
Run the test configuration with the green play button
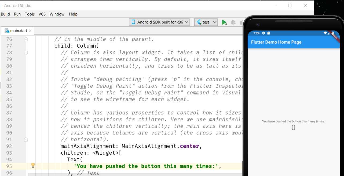(224, 22)
